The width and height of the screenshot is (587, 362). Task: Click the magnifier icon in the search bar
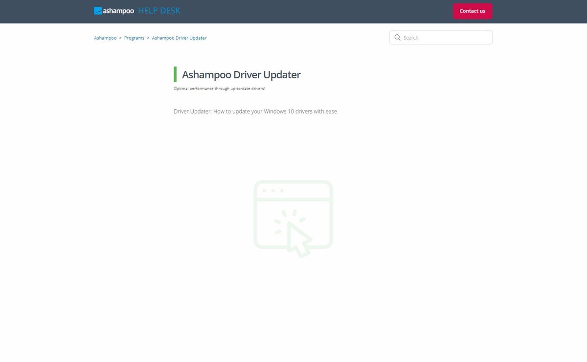click(x=397, y=37)
